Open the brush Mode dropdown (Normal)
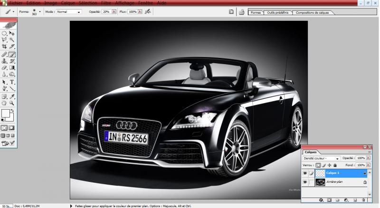This screenshot has width=380, height=208. click(x=69, y=12)
